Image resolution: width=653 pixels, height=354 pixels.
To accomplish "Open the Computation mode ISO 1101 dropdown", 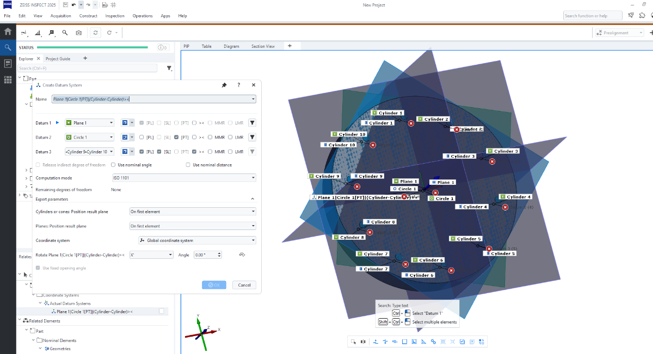I will click(x=183, y=178).
